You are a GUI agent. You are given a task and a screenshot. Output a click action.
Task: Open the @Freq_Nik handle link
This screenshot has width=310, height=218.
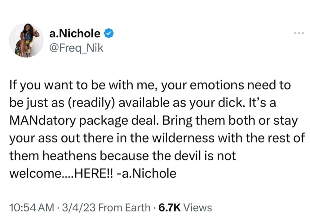(76, 48)
